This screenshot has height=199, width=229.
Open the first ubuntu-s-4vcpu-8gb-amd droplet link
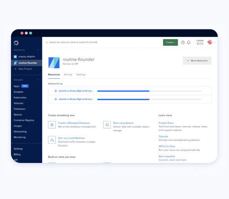tap(76, 91)
